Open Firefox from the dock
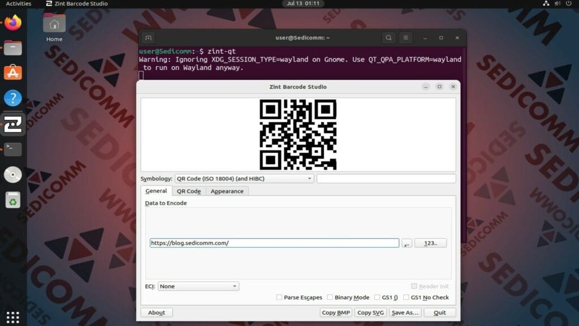 pyautogui.click(x=13, y=23)
